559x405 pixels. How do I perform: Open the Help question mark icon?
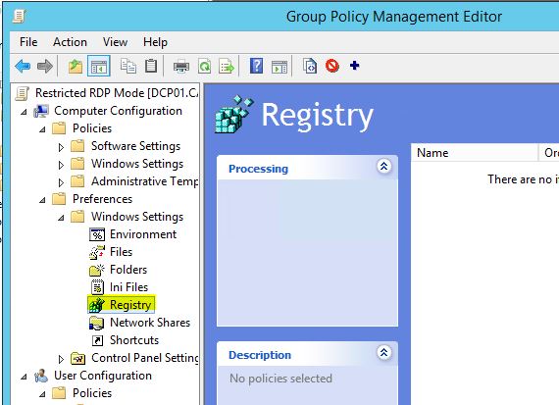coord(256,66)
